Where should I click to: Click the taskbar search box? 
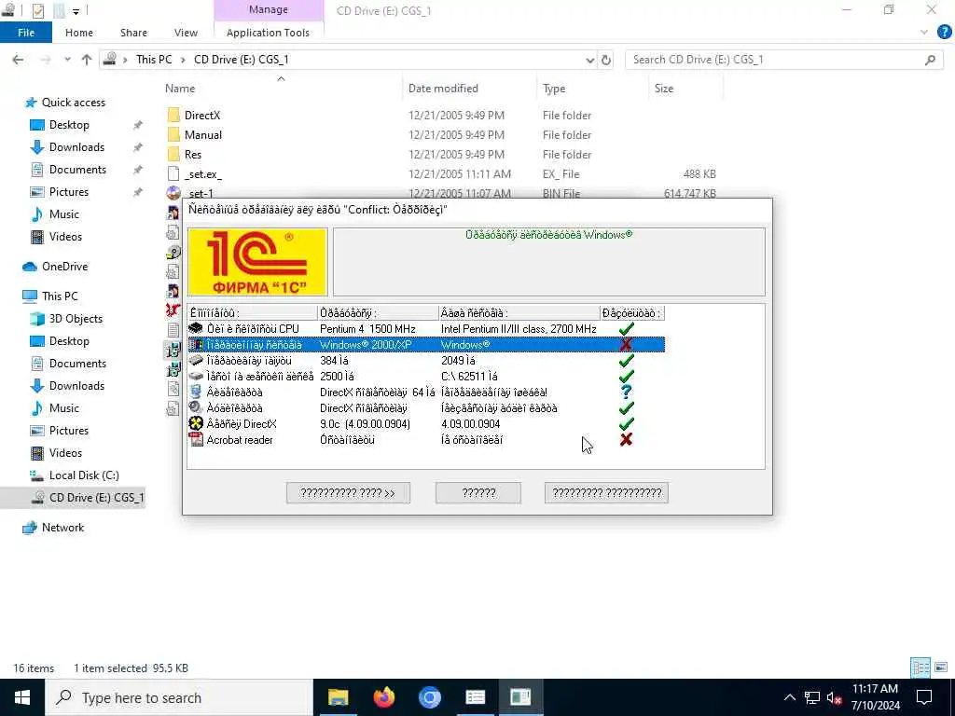pos(179,697)
